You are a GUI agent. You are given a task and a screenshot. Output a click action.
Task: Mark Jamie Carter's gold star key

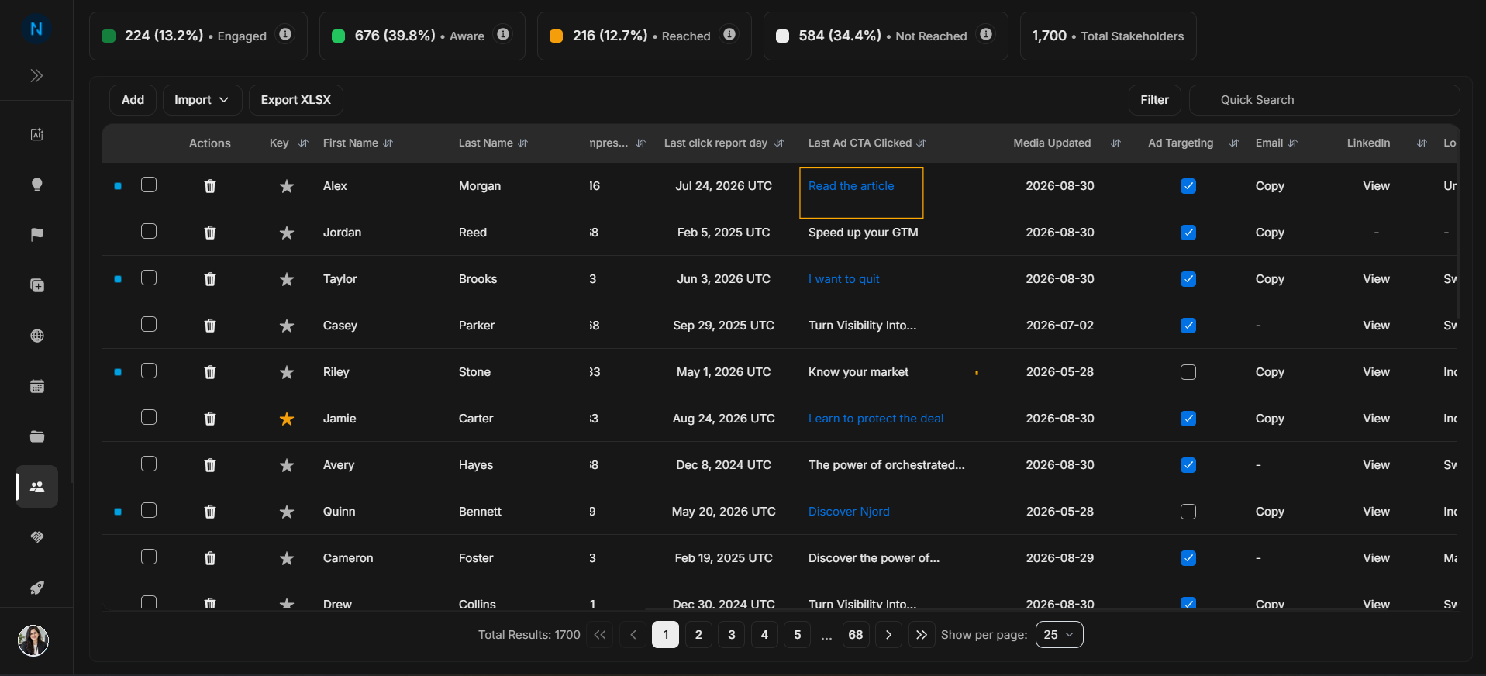tap(287, 419)
